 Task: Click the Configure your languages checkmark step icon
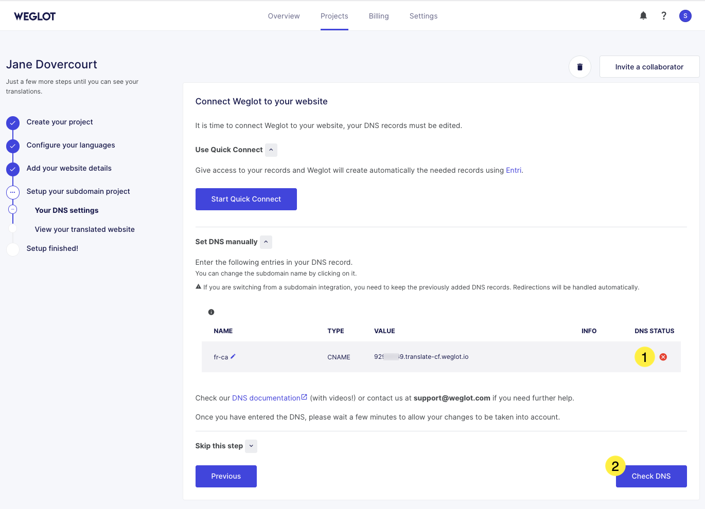pos(13,146)
